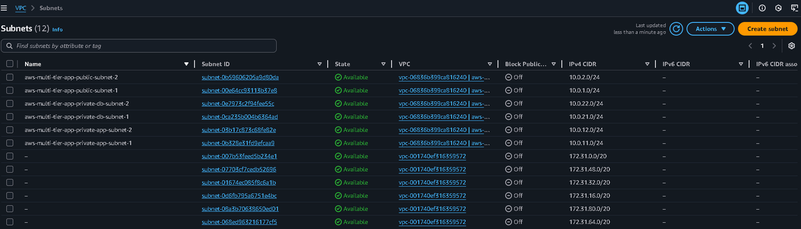Go to next page arrow
This screenshot has width=801, height=229.
774,46
